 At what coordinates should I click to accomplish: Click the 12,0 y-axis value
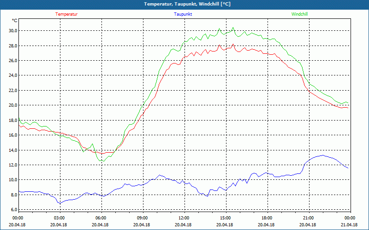coord(13,165)
